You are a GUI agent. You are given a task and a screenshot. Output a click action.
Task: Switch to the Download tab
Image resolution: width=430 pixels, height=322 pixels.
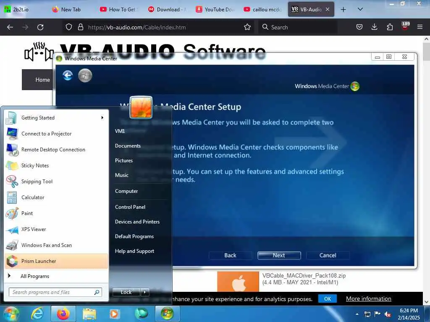pos(167,9)
